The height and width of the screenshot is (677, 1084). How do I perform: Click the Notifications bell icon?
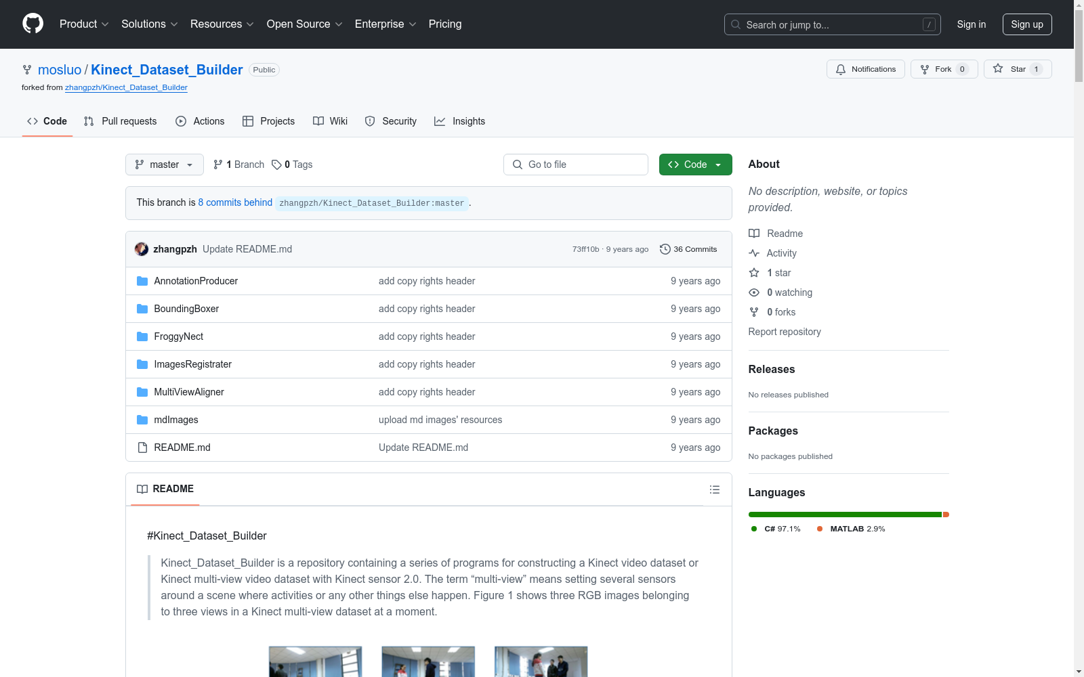point(841,69)
